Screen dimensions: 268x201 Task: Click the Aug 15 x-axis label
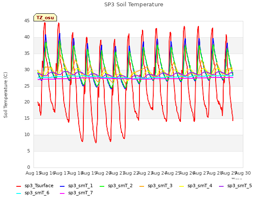[33, 173]
